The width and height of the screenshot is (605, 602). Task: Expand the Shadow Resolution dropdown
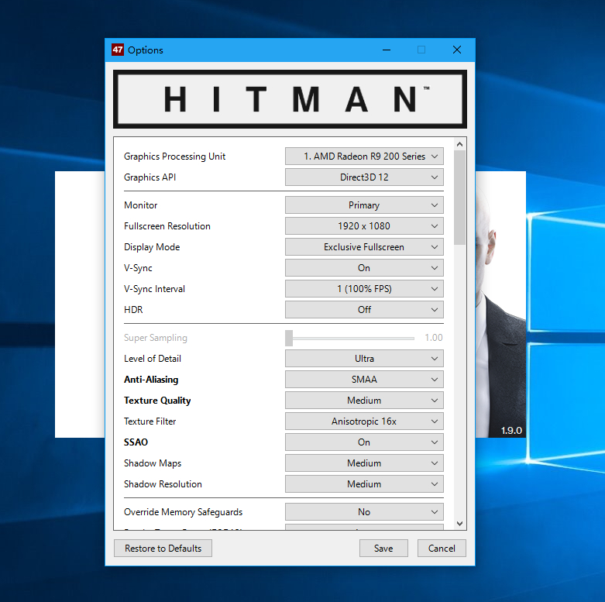coord(364,484)
